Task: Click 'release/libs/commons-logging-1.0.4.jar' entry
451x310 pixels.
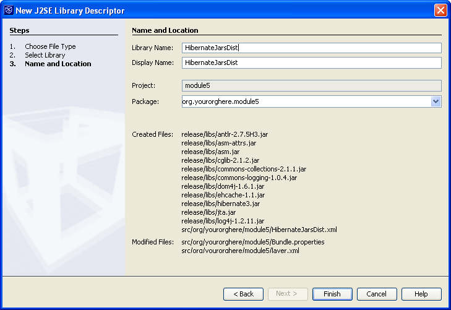Action: pos(239,178)
